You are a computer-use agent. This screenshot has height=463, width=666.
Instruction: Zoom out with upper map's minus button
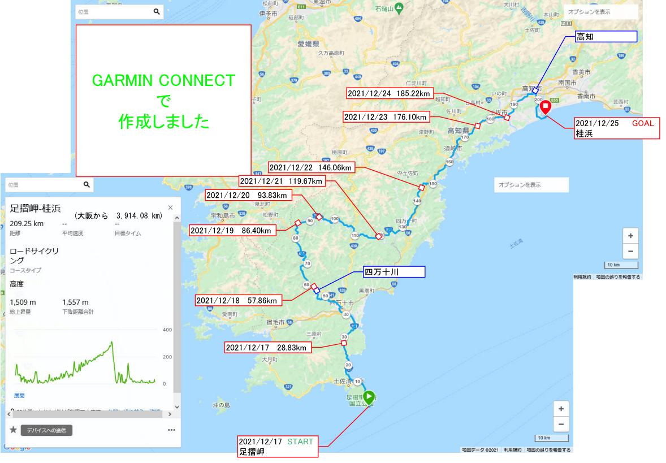click(631, 251)
